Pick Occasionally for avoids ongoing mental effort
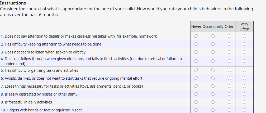 [x=213, y=78]
